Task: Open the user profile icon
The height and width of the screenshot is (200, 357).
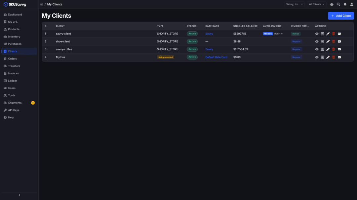Action: click(x=352, y=4)
